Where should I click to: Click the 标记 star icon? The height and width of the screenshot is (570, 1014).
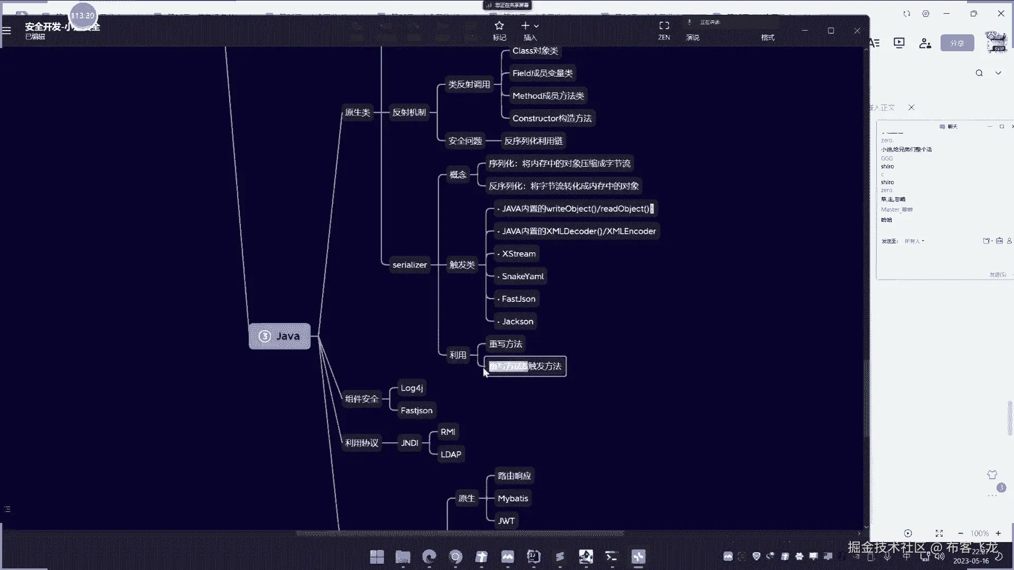(x=499, y=26)
